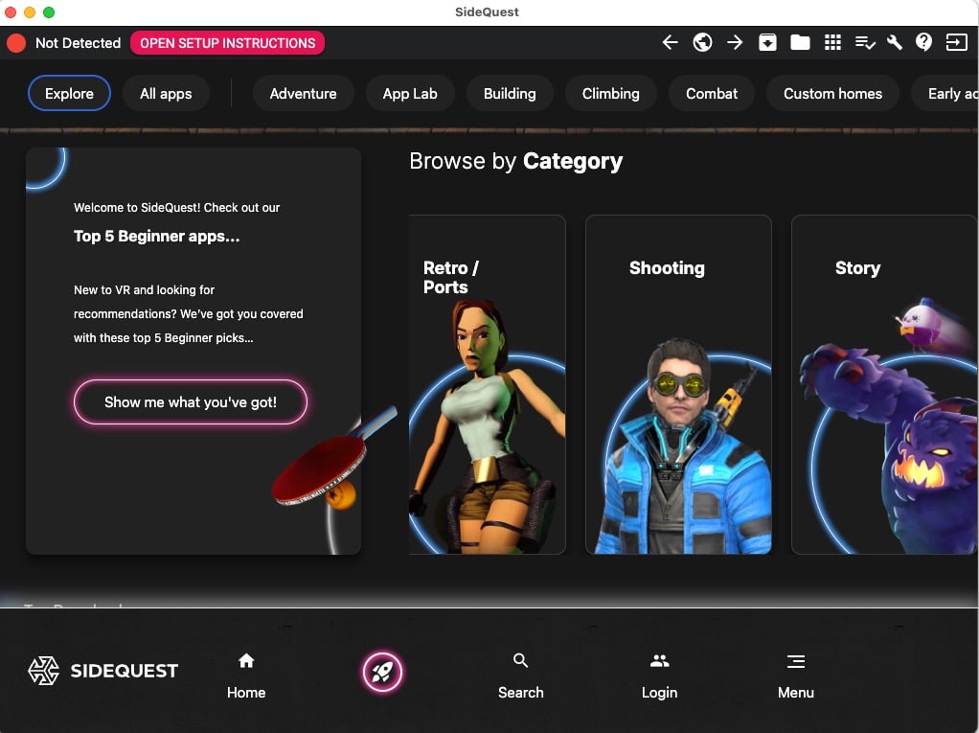Click Search in the bottom navigation
This screenshot has height=733, width=979.
(x=520, y=676)
